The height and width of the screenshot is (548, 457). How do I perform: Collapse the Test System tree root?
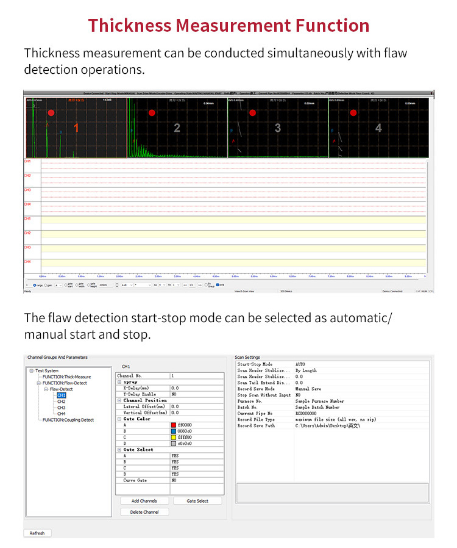[x=31, y=371]
